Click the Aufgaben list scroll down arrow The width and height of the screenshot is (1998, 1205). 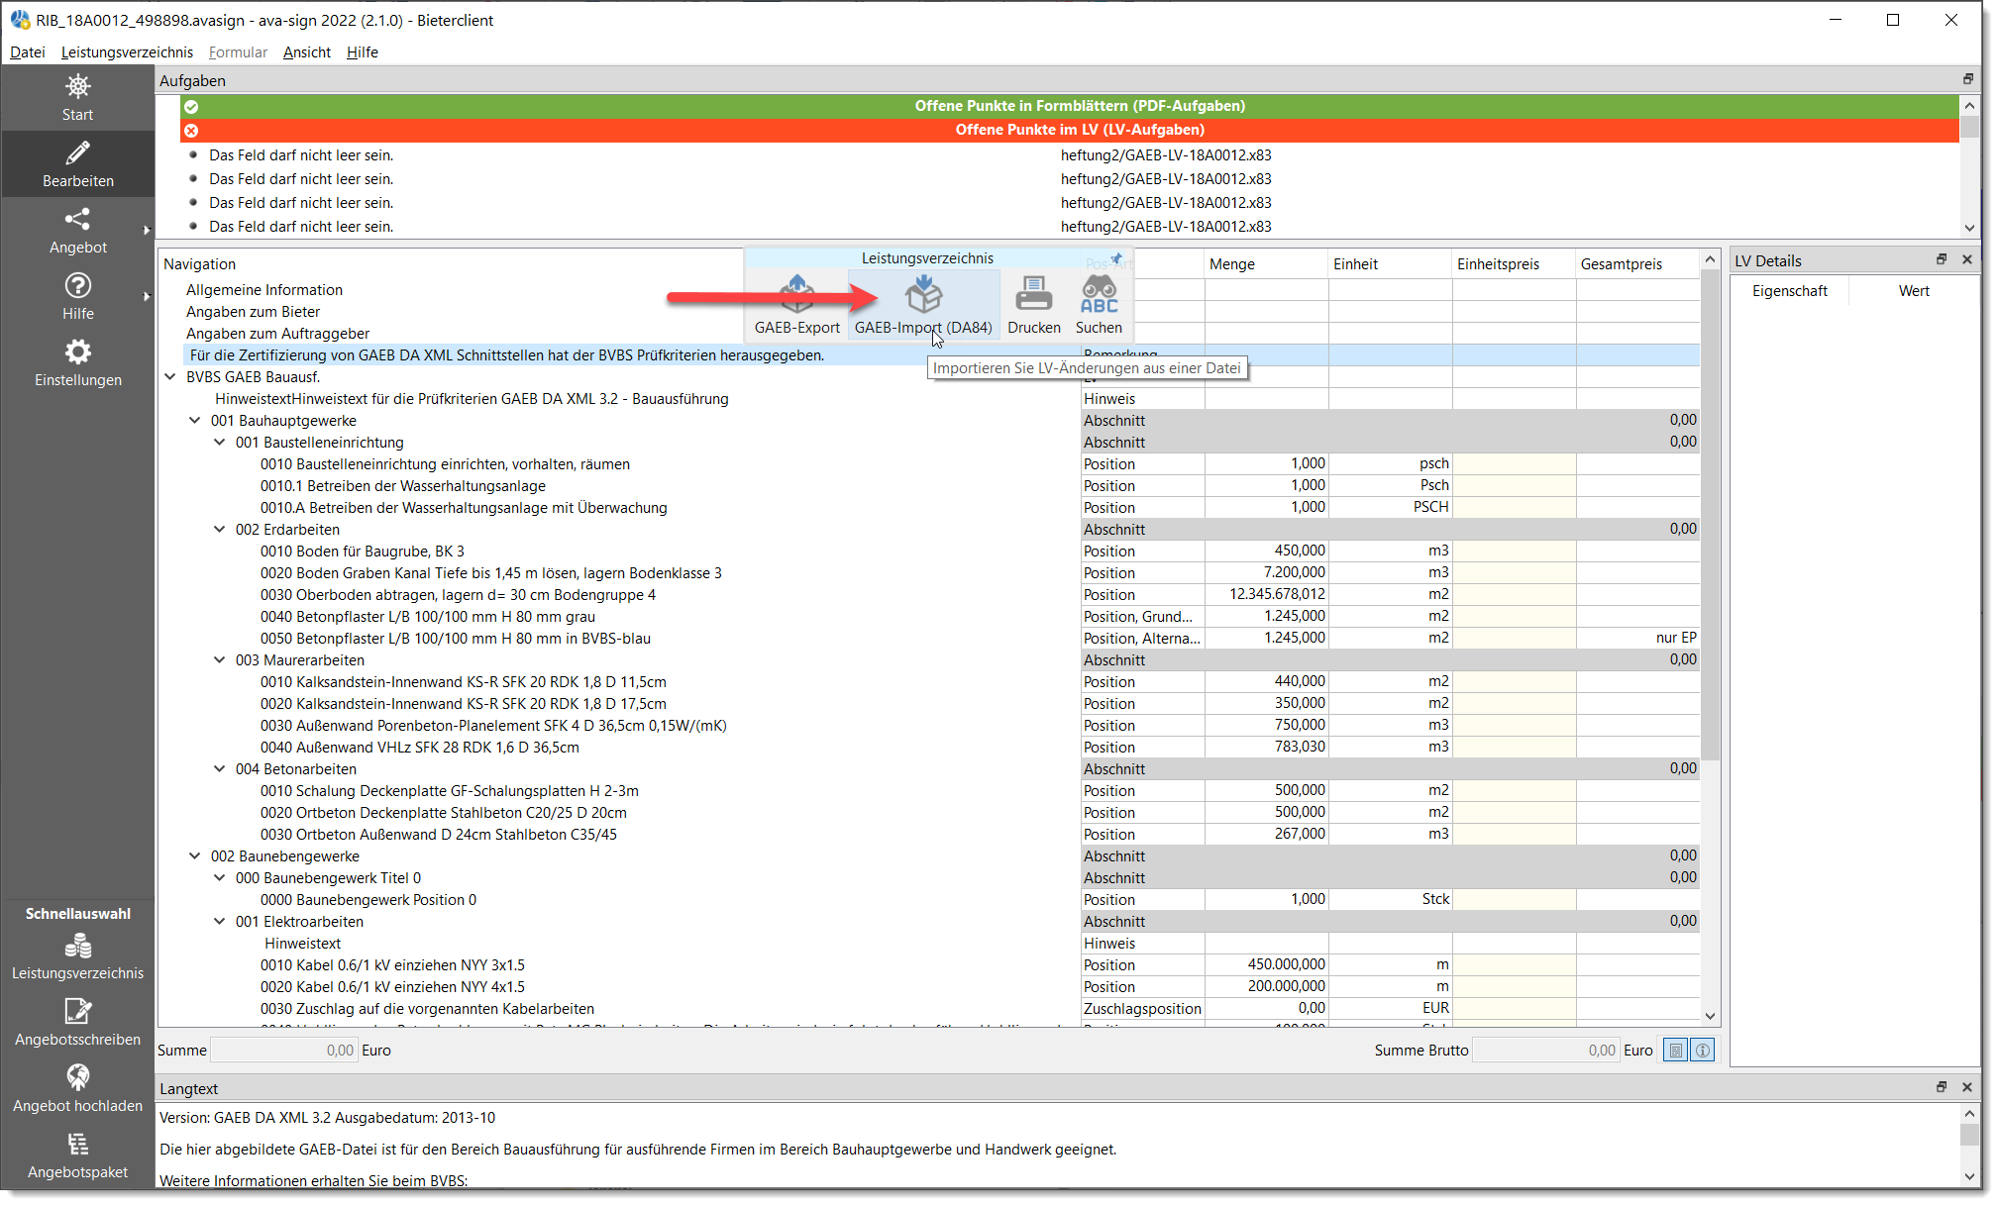[1969, 228]
